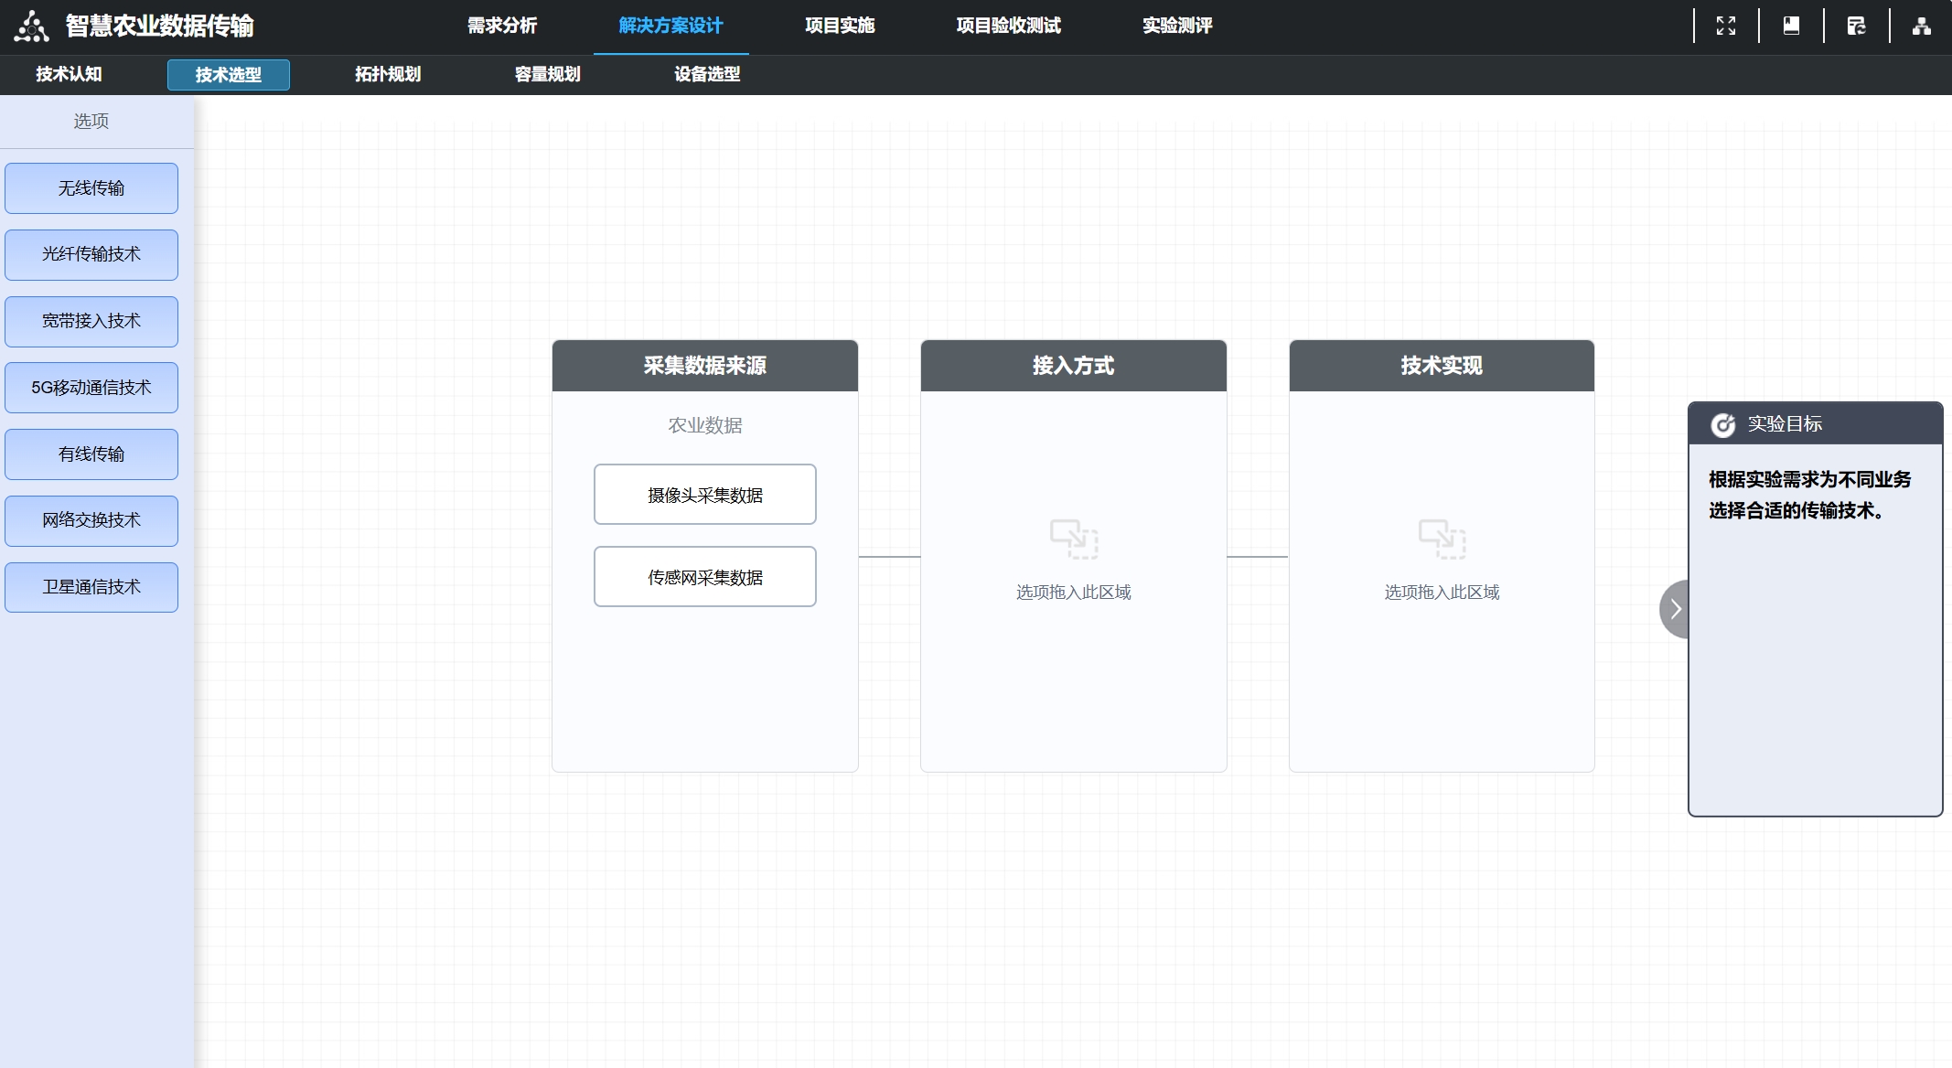Click the reset experiment icon
The height and width of the screenshot is (1068, 1952).
1856,25
